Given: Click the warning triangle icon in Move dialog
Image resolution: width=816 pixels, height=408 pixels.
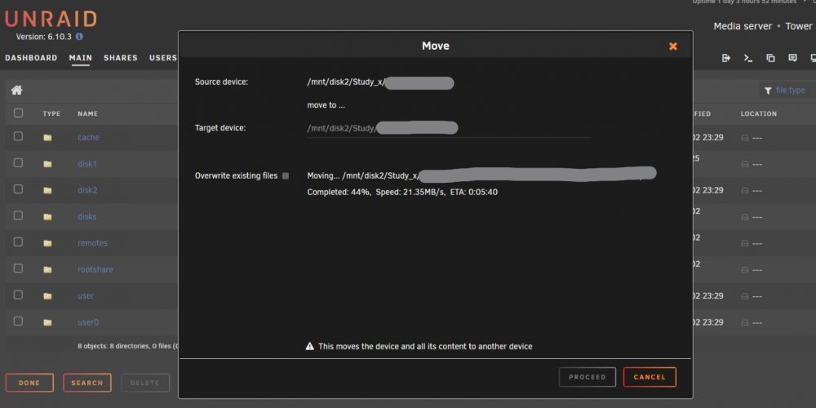Looking at the screenshot, I should (x=309, y=346).
